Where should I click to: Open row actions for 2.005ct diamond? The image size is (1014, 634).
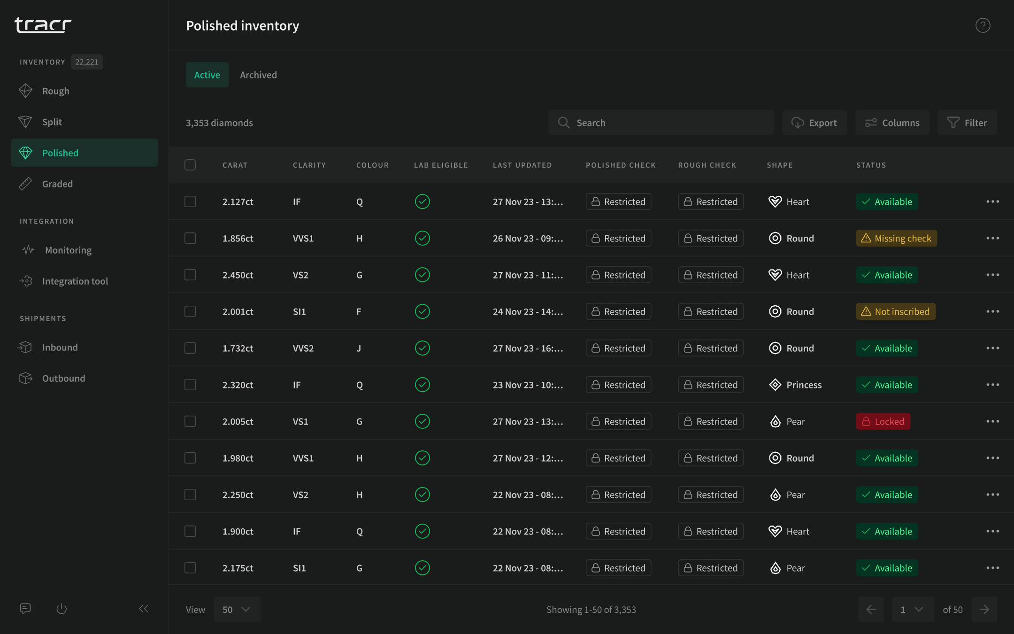[x=992, y=421]
